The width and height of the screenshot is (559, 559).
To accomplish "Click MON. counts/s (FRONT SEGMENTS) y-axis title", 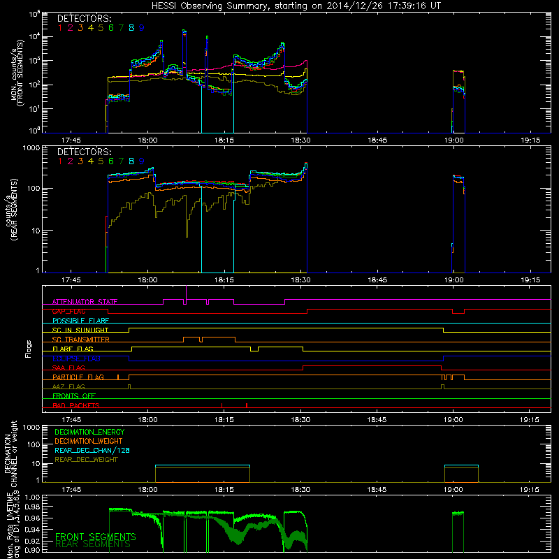I will pos(17,73).
